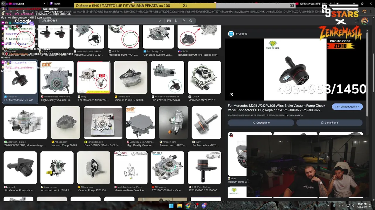Open the preview title 'For Mercedes M276 W212 W205'

click(x=277, y=108)
